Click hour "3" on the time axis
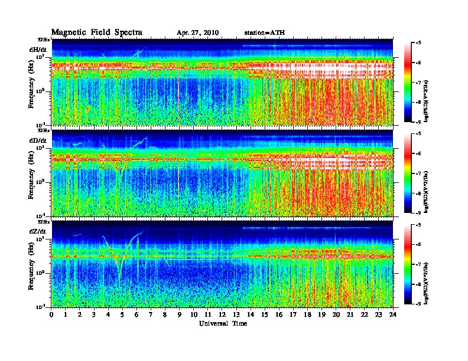The width and height of the screenshot is (468, 361). pyautogui.click(x=95, y=314)
